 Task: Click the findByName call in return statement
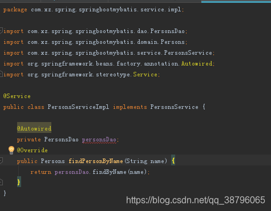tap(110, 172)
